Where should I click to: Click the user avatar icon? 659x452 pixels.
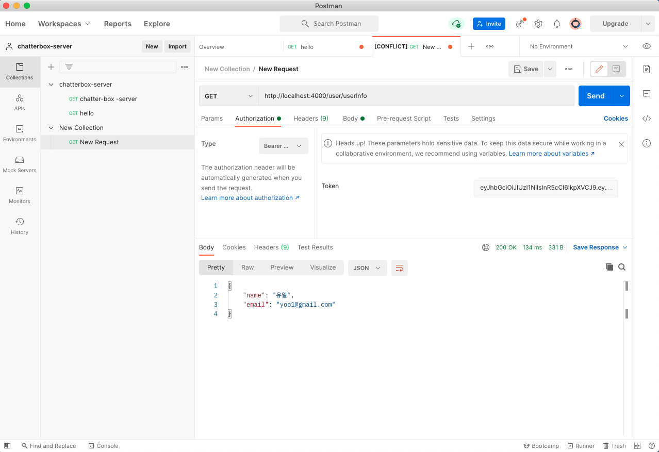click(x=575, y=24)
